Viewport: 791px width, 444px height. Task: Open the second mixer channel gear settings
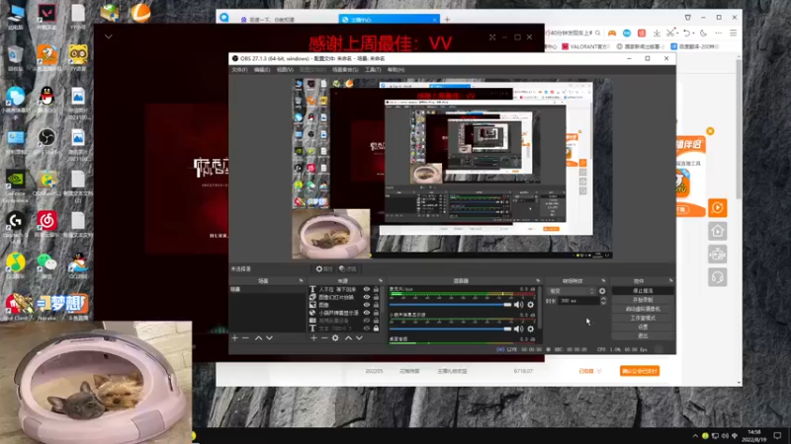click(531, 329)
